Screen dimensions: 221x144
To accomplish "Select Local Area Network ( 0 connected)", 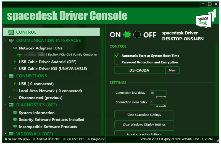I will tap(50, 91).
